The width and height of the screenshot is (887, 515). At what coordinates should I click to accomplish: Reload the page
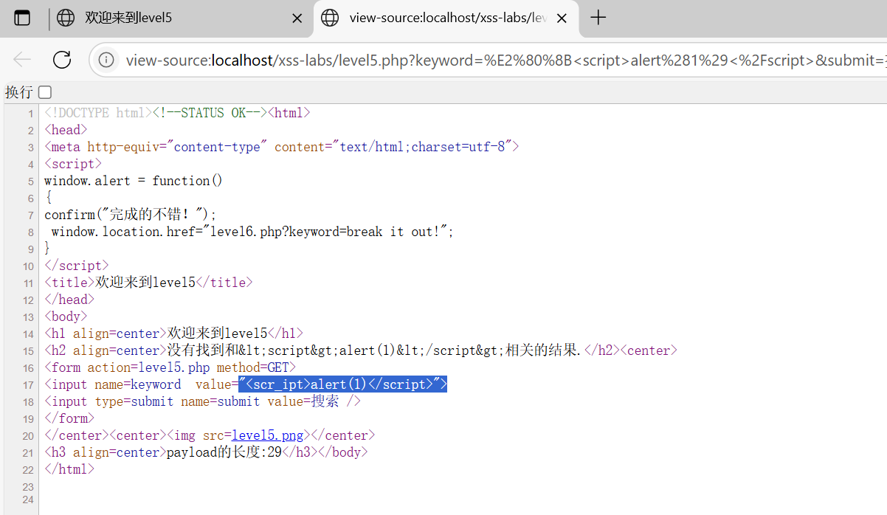click(62, 60)
